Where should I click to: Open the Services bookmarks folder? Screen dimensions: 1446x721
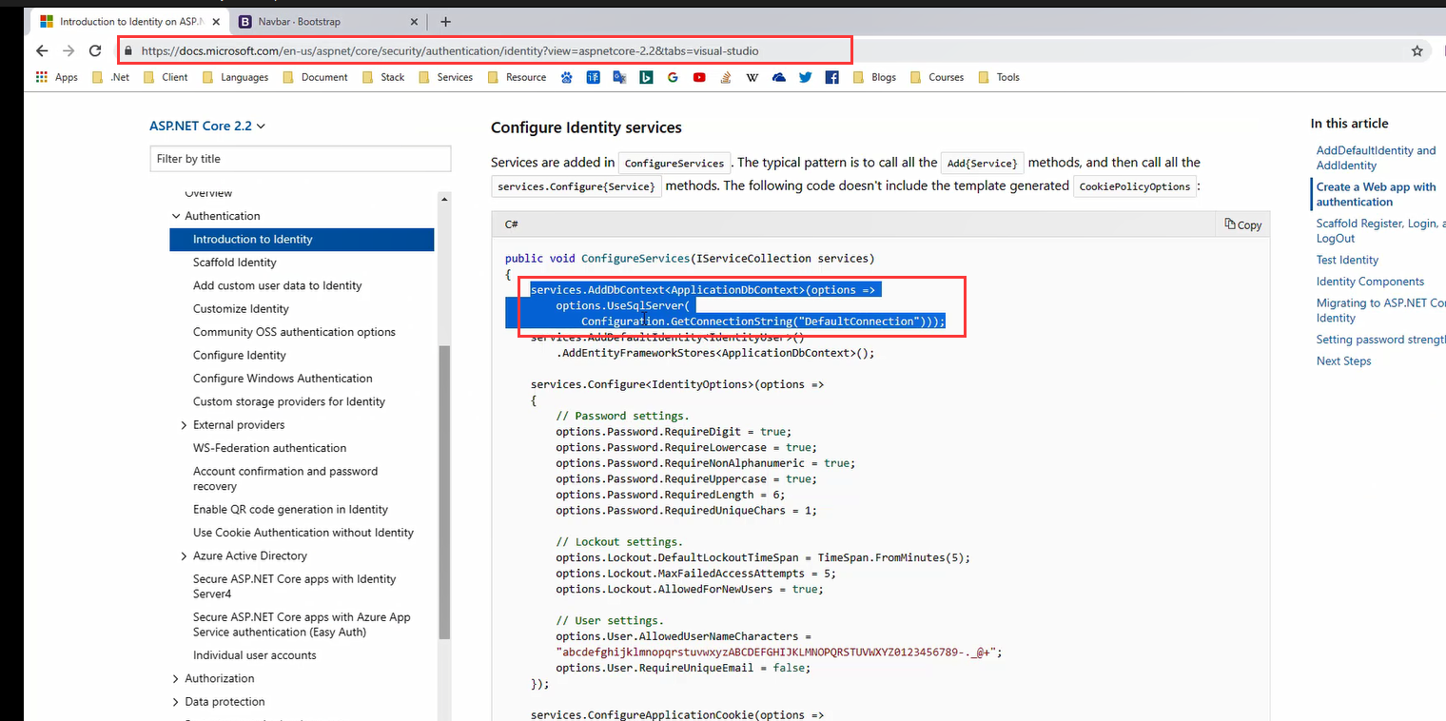445,77
